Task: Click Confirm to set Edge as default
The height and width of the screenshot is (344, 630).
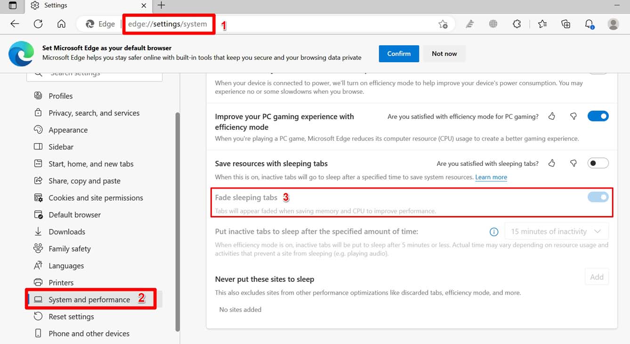Action: (x=399, y=53)
